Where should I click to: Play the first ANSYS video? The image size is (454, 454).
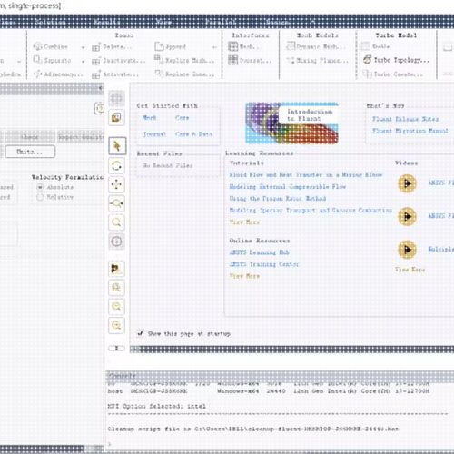click(407, 183)
